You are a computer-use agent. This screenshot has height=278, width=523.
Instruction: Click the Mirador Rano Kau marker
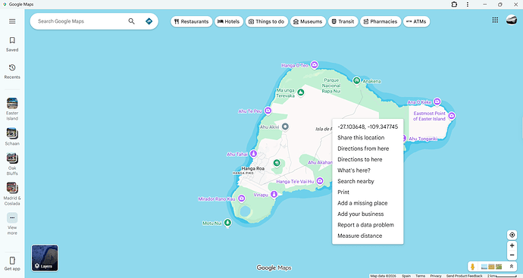point(242,198)
